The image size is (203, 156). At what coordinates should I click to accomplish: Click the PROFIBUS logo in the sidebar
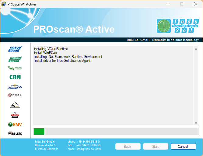coord(15,49)
